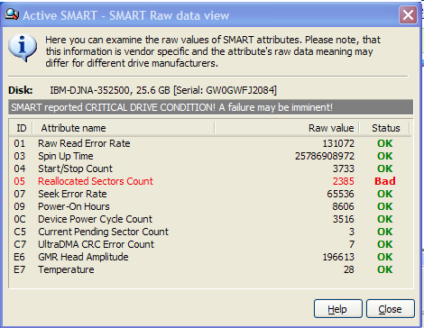
Task: Close the SMART Raw data view window
Action: [x=408, y=14]
